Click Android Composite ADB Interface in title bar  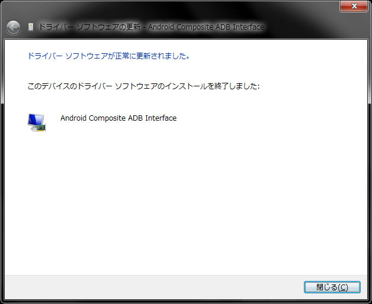206,27
